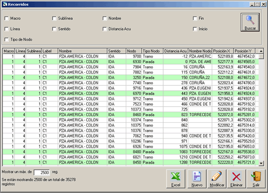This screenshot has height=193, width=268.
Task: Export records with the Excel button
Action: (x=175, y=179)
